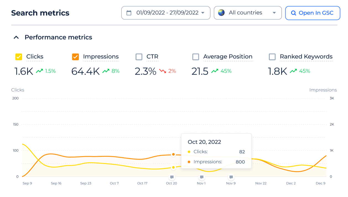The width and height of the screenshot is (348, 197).
Task: Click the magnifier icon in GSC button
Action: pyautogui.click(x=294, y=13)
